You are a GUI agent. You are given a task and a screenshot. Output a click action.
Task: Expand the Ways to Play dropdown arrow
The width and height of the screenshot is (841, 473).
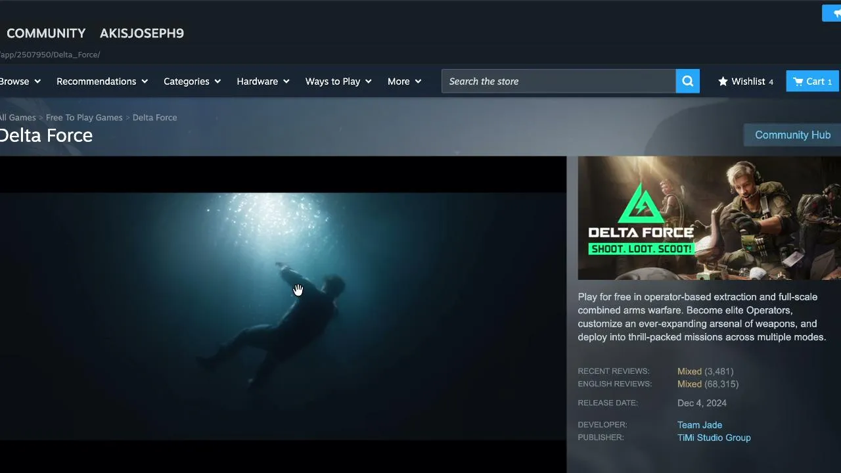pos(368,81)
